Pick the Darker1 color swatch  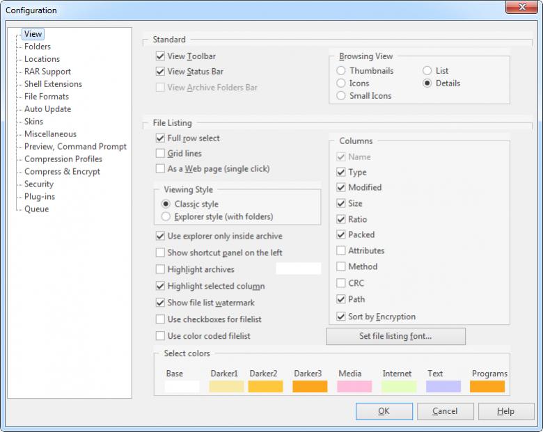pyautogui.click(x=226, y=386)
